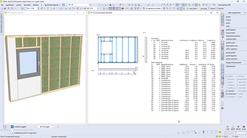Open the strumenti menu
The height and width of the screenshot is (138, 247).
(27, 5)
